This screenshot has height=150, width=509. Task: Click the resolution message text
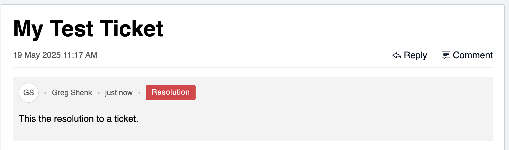pos(78,119)
